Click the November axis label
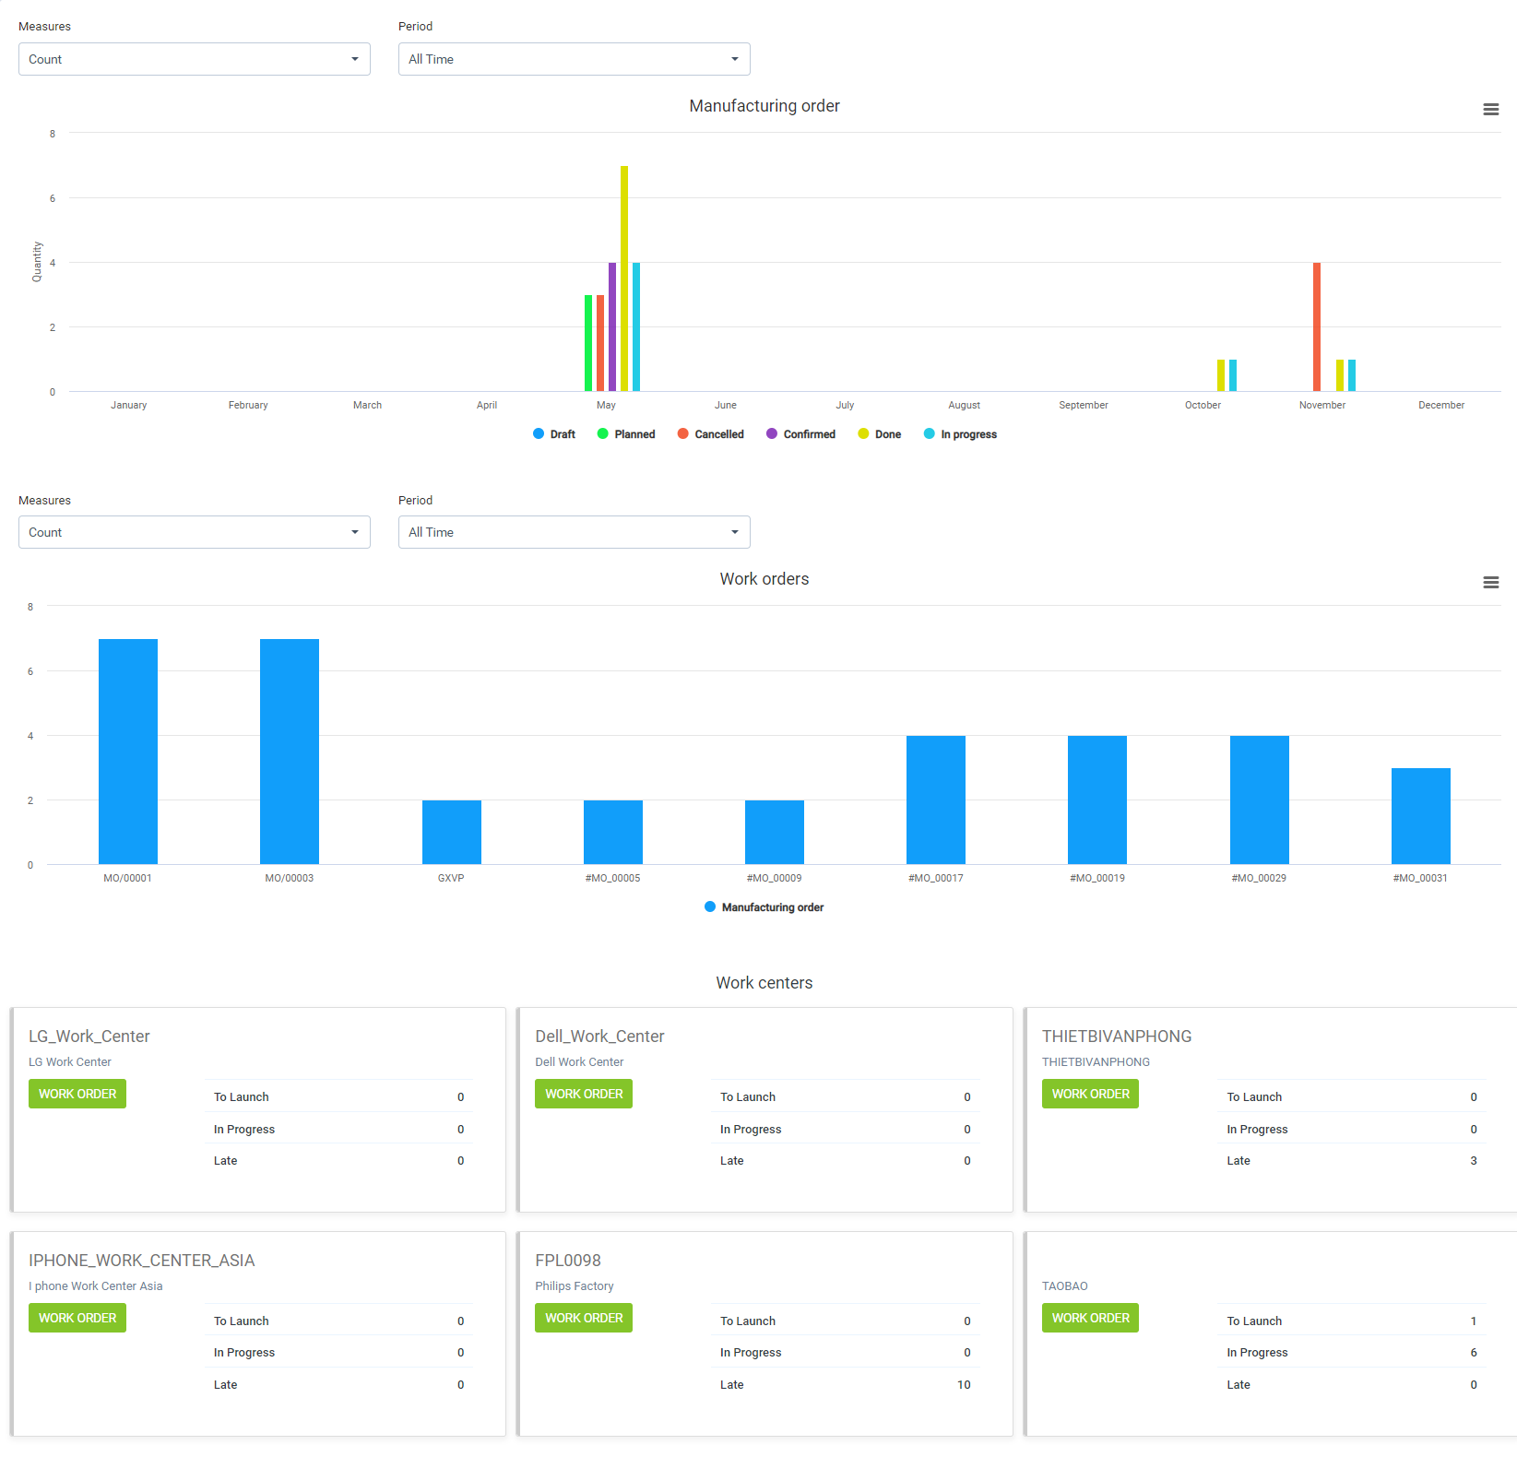The width and height of the screenshot is (1517, 1457). tap(1322, 405)
